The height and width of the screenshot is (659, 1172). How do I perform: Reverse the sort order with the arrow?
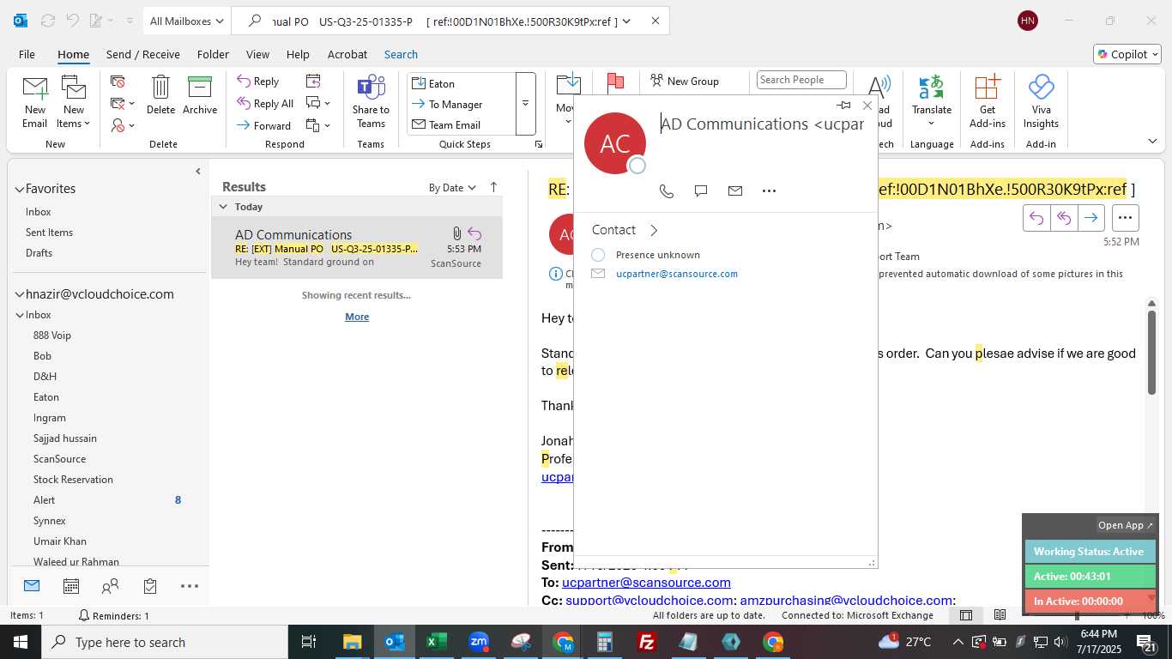(x=493, y=187)
